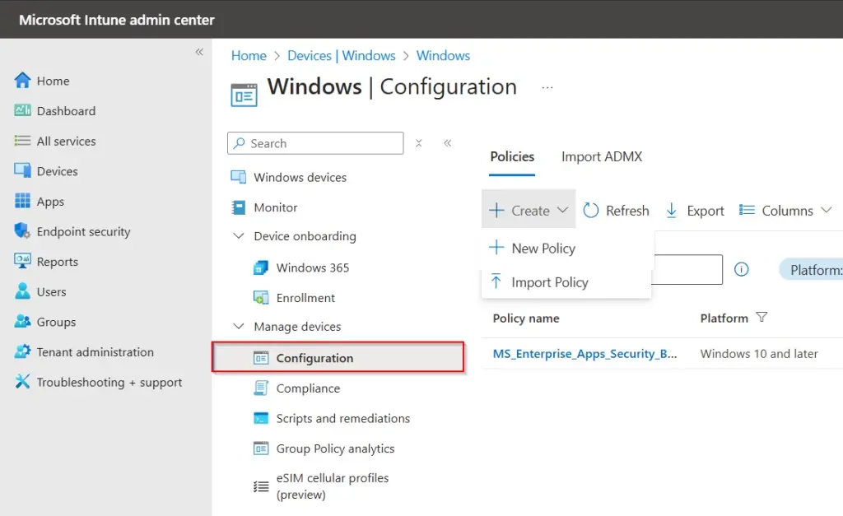Click the Tenant administration gear icon
The image size is (843, 516).
click(x=22, y=352)
